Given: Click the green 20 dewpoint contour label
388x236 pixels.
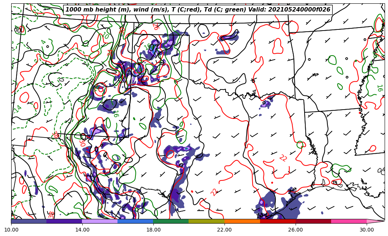Looking at the screenshot, I should pos(106,36).
